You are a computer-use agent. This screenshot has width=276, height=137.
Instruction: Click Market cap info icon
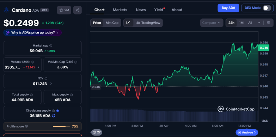coord(51,46)
